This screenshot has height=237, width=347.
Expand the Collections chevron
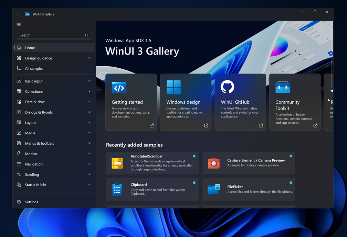coord(90,91)
